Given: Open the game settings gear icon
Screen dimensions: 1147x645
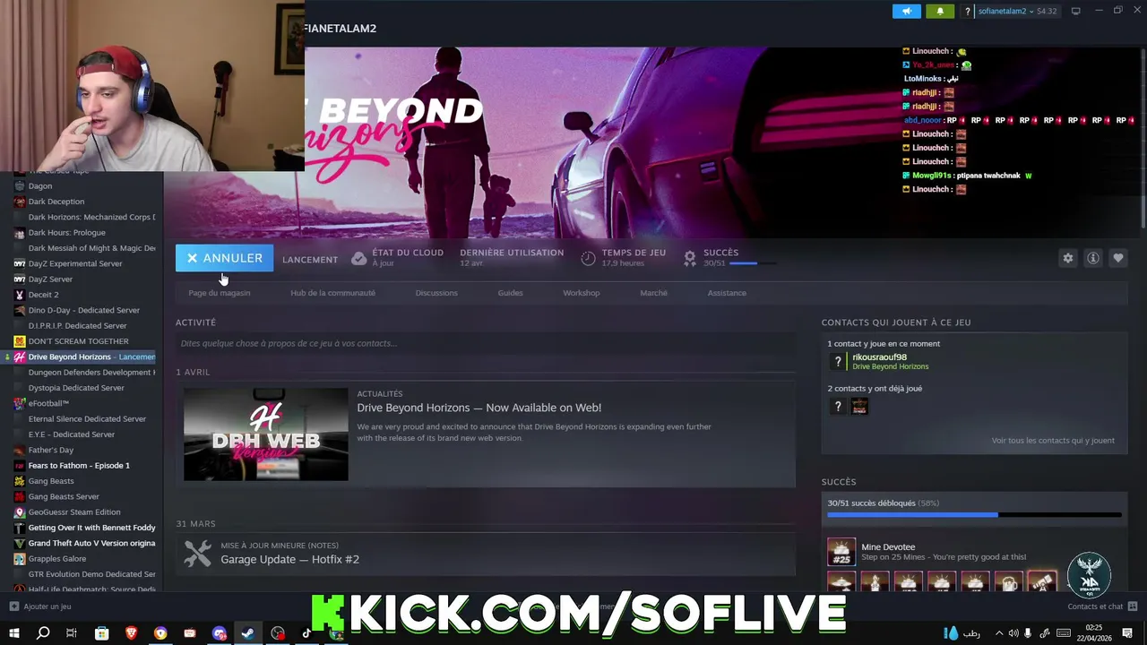Looking at the screenshot, I should pos(1068,258).
